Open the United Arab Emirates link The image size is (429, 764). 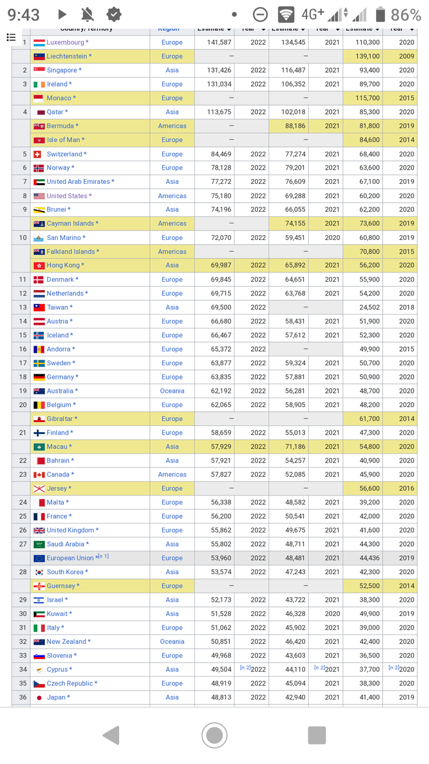79,181
